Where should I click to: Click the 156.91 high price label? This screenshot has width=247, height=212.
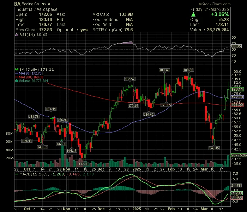click(62, 120)
